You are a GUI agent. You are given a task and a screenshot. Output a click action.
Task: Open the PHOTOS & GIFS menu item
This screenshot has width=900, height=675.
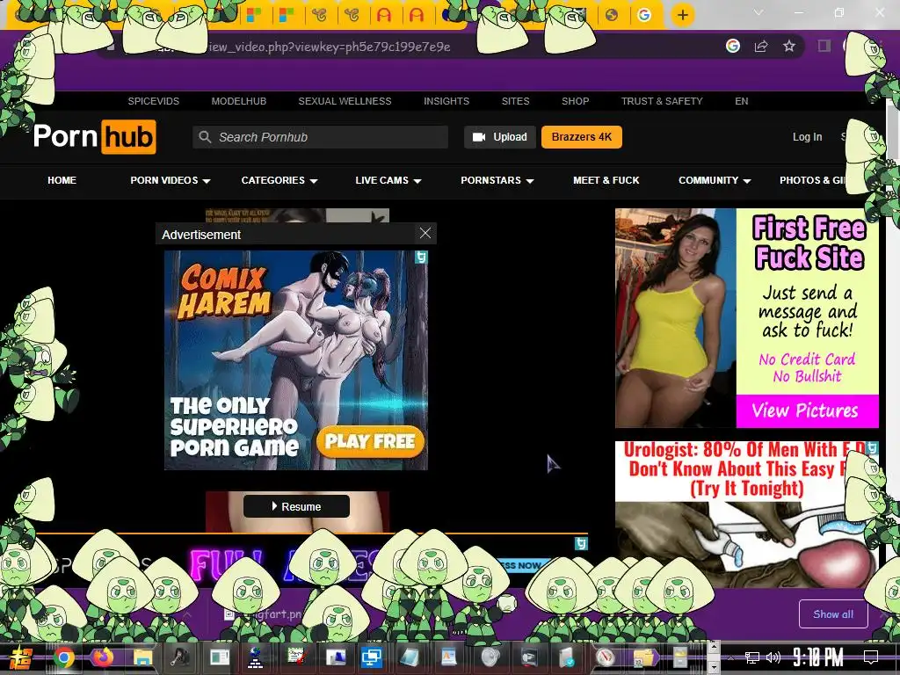[x=814, y=180]
